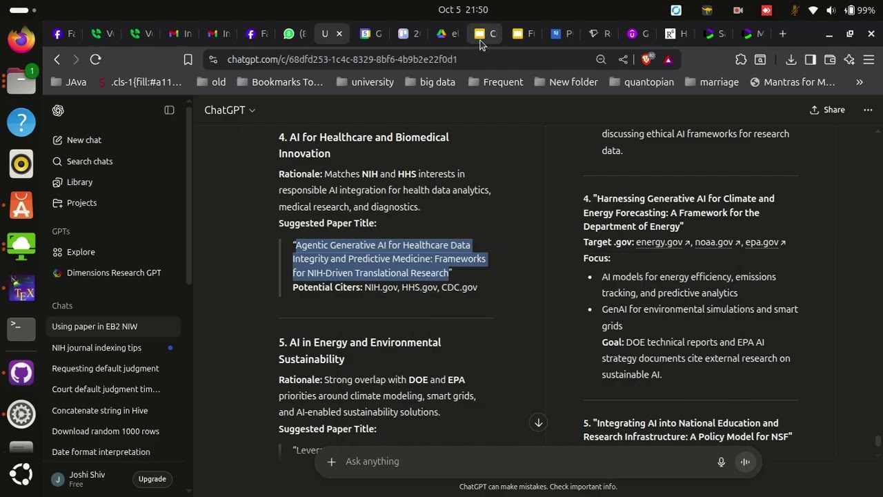Open Ubuntu Software from the dock
This screenshot has height=497, width=883.
pyautogui.click(x=21, y=206)
